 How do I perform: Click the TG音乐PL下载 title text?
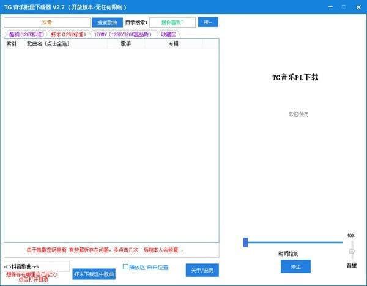(x=295, y=77)
